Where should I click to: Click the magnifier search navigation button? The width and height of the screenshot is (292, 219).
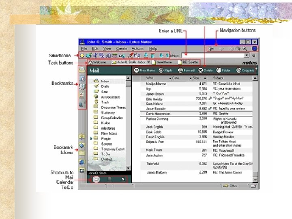(x=245, y=49)
